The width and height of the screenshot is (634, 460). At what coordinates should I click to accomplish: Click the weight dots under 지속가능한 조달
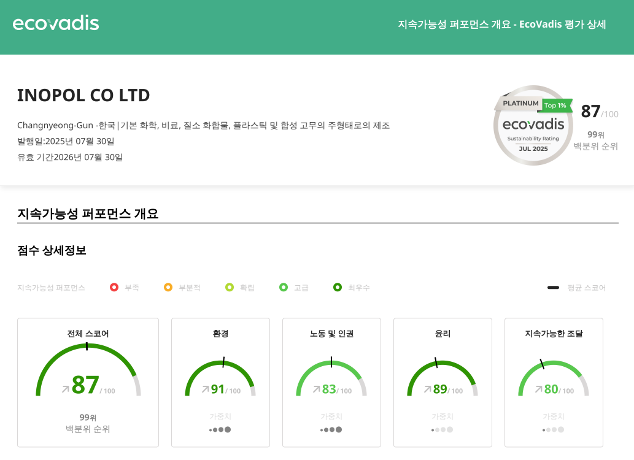[x=553, y=430]
